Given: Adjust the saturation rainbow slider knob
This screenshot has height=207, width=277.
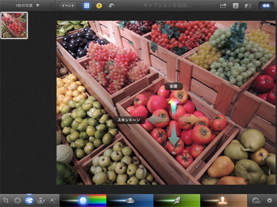Looking at the screenshot, I should click(x=83, y=201).
